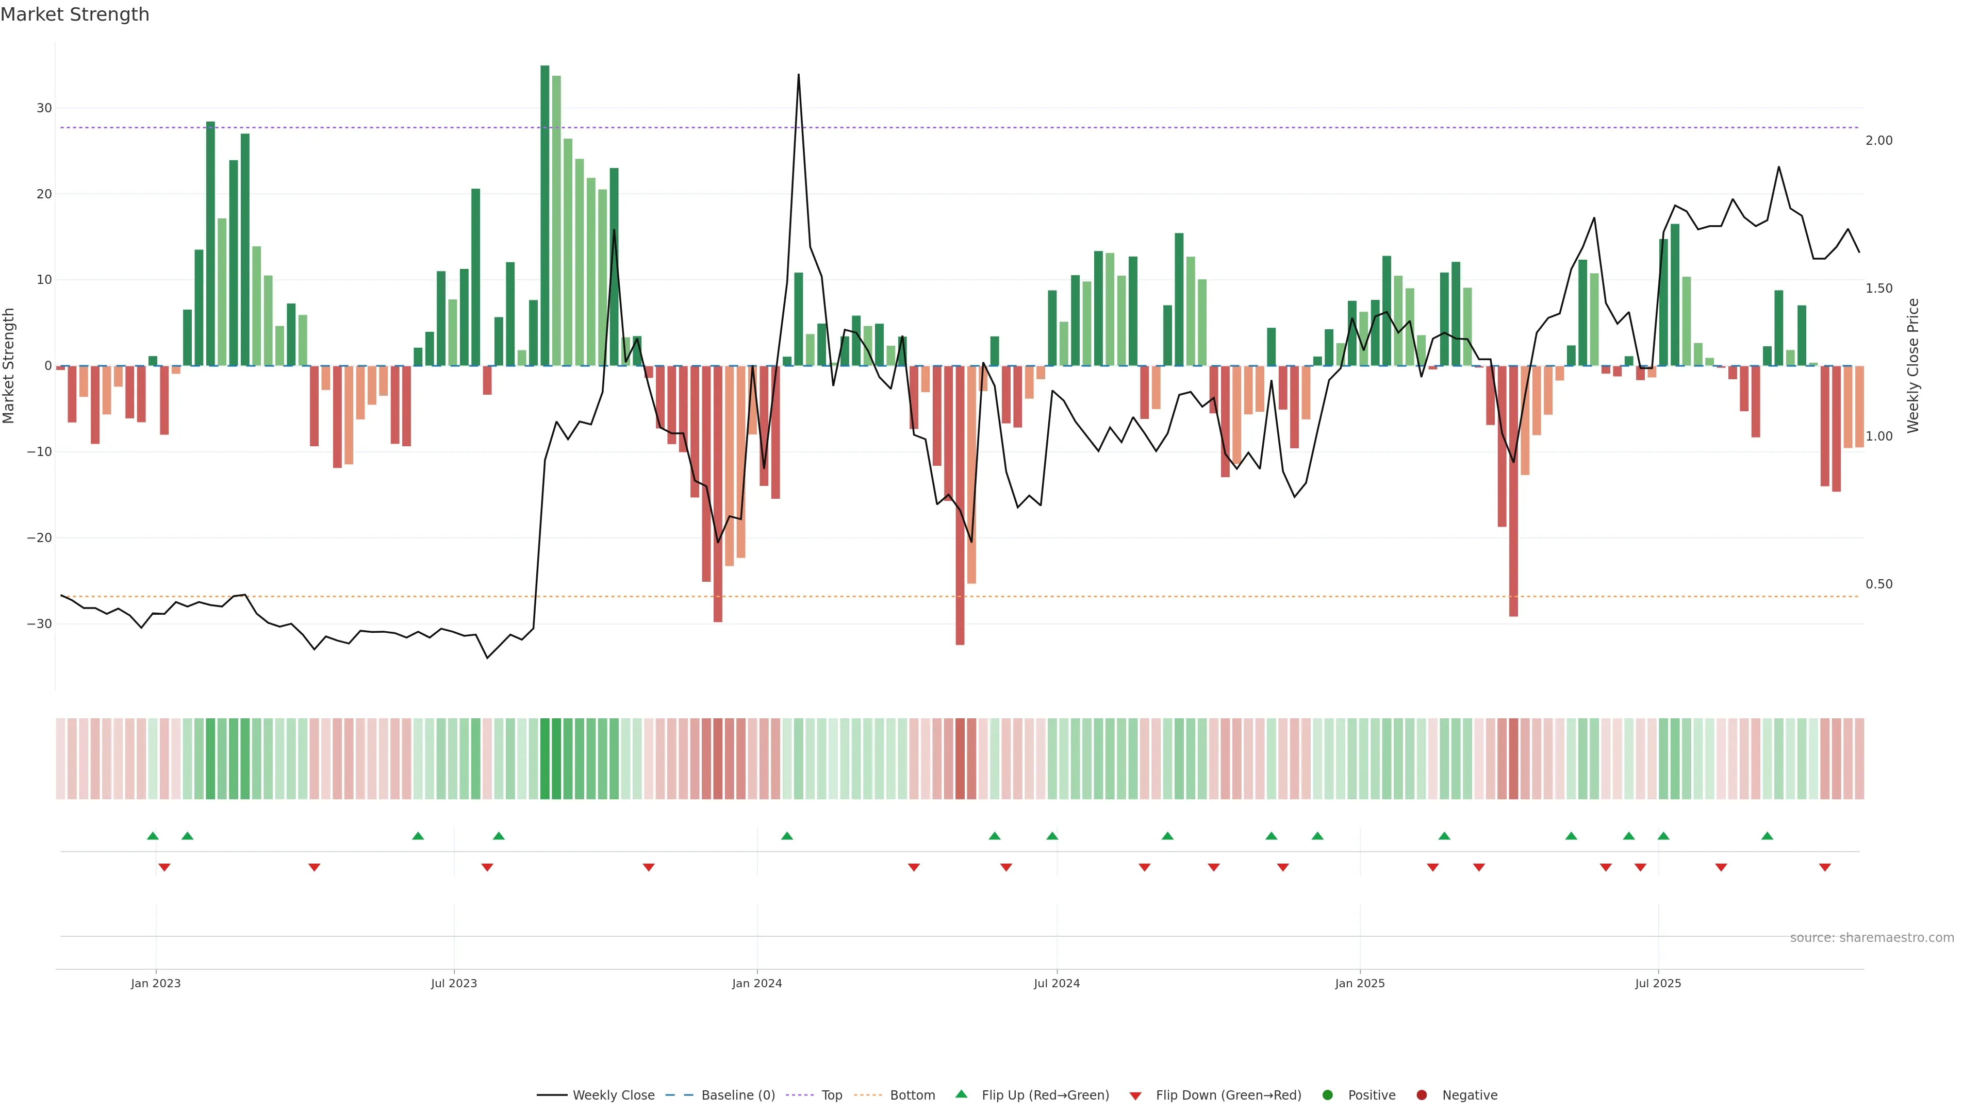Click the green Flip Up legend triangle
Screen dimensions: 1980x1113
[961, 1094]
